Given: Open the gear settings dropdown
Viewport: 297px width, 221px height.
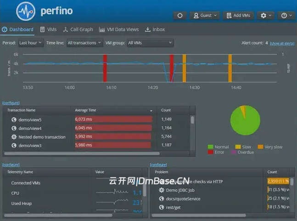Looking at the screenshot, I should point(266,16).
